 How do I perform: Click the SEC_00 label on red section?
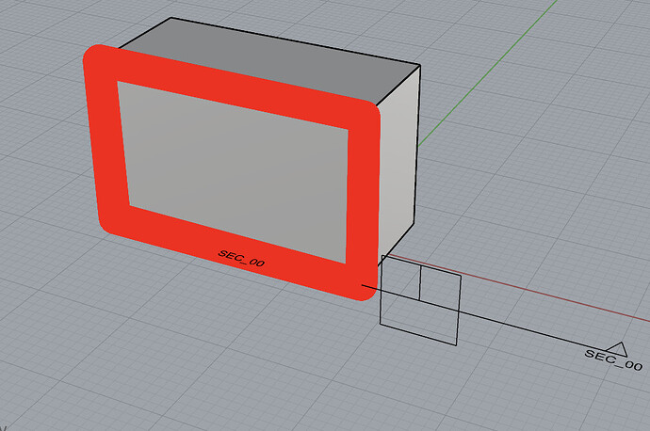[x=241, y=258]
